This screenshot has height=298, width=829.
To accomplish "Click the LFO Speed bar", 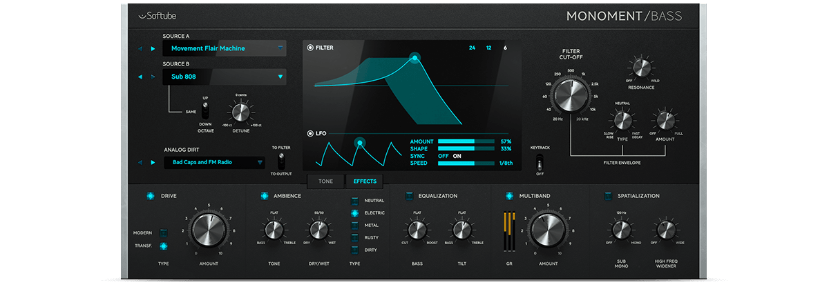I will point(466,163).
